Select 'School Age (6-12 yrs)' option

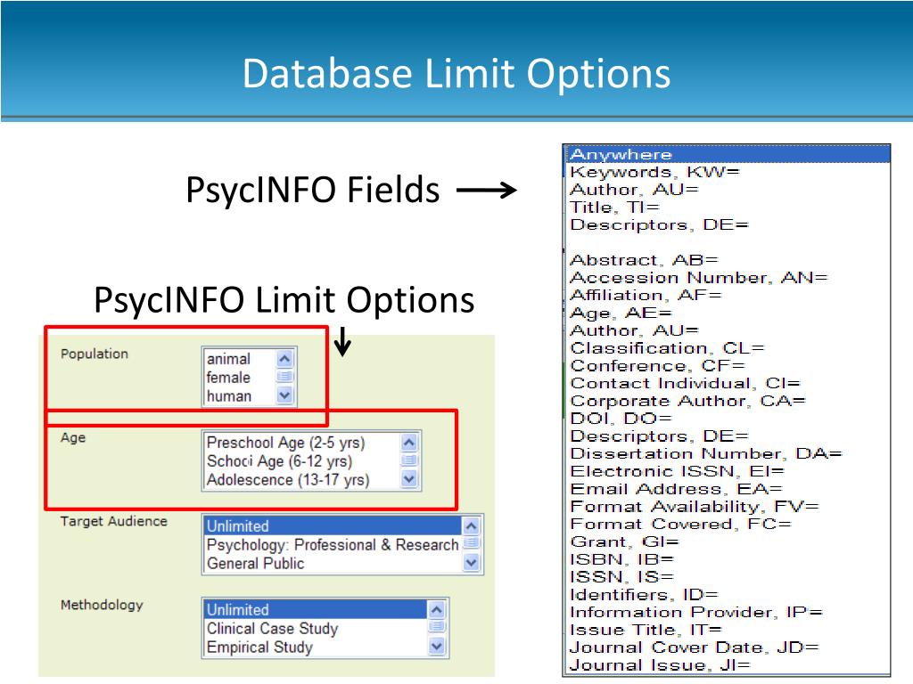279,461
